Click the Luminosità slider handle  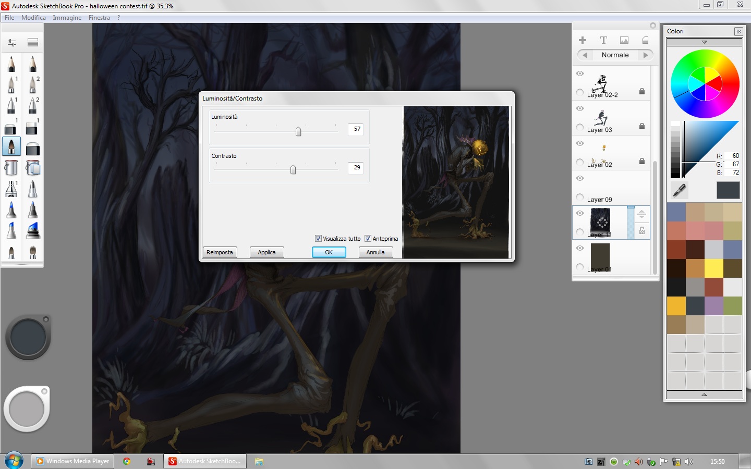[298, 131]
